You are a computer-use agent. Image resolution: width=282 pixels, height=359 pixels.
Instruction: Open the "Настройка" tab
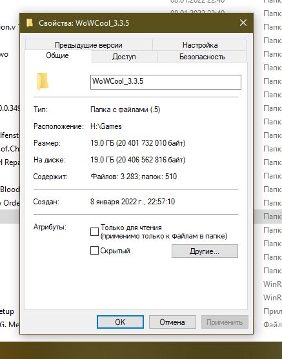tap(200, 45)
